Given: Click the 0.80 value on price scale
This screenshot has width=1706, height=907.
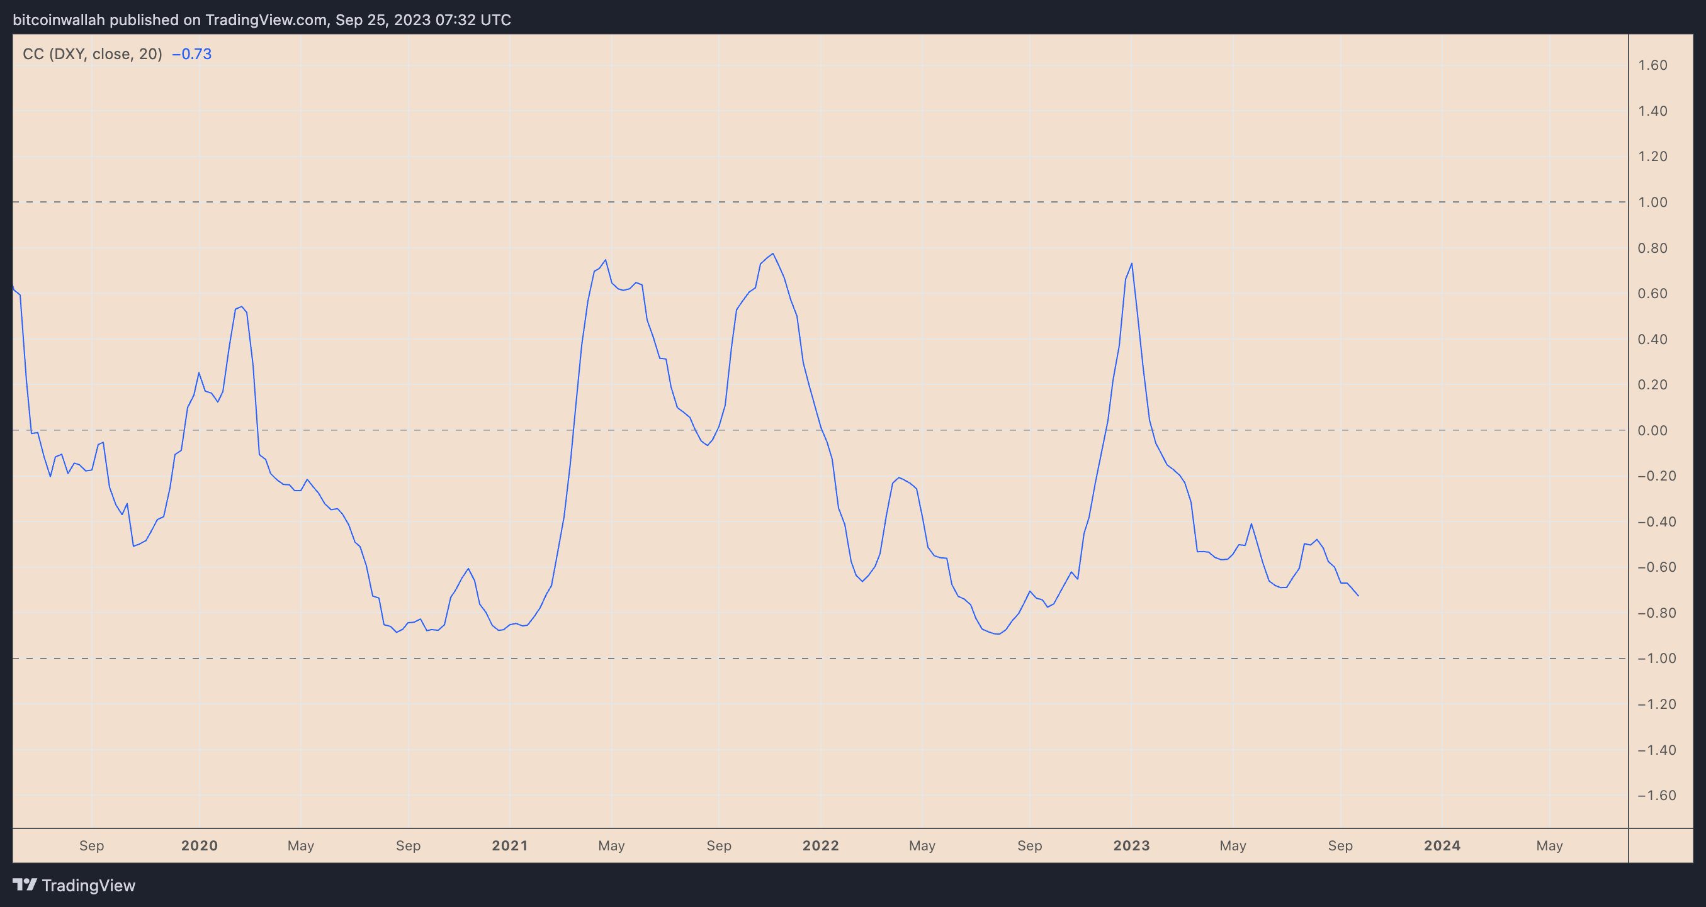Looking at the screenshot, I should click(1652, 248).
